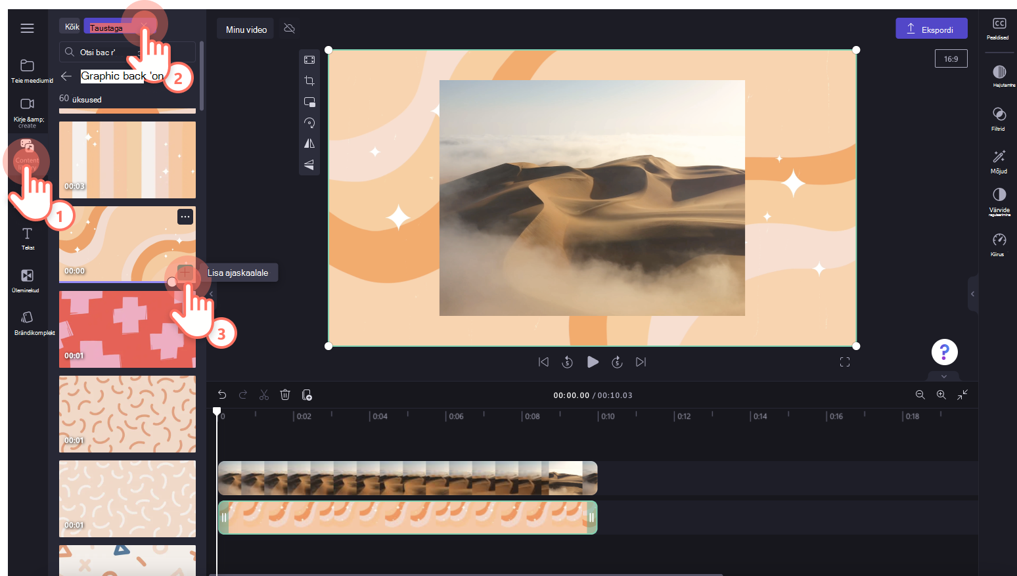Click the search backgrounds field
The image size is (1017, 576).
point(127,52)
